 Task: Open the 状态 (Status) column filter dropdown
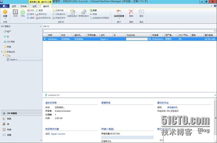(72, 35)
